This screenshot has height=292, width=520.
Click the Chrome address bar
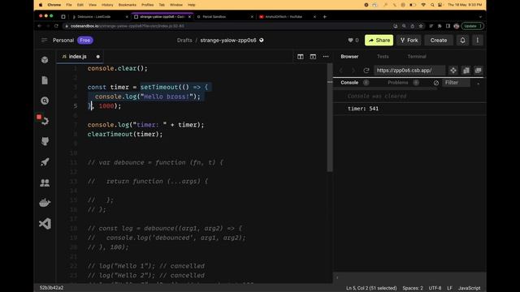(229, 26)
